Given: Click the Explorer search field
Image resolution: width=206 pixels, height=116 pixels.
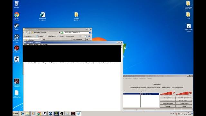Looking at the screenshot, I should point(77,32).
